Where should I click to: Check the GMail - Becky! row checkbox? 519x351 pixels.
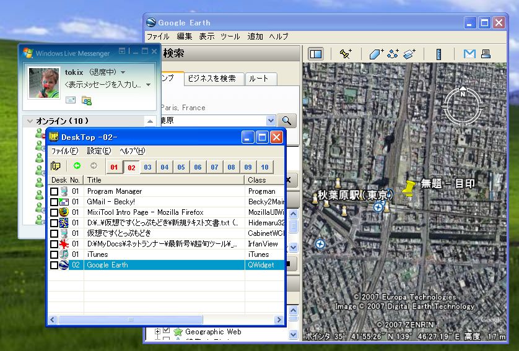click(54, 202)
